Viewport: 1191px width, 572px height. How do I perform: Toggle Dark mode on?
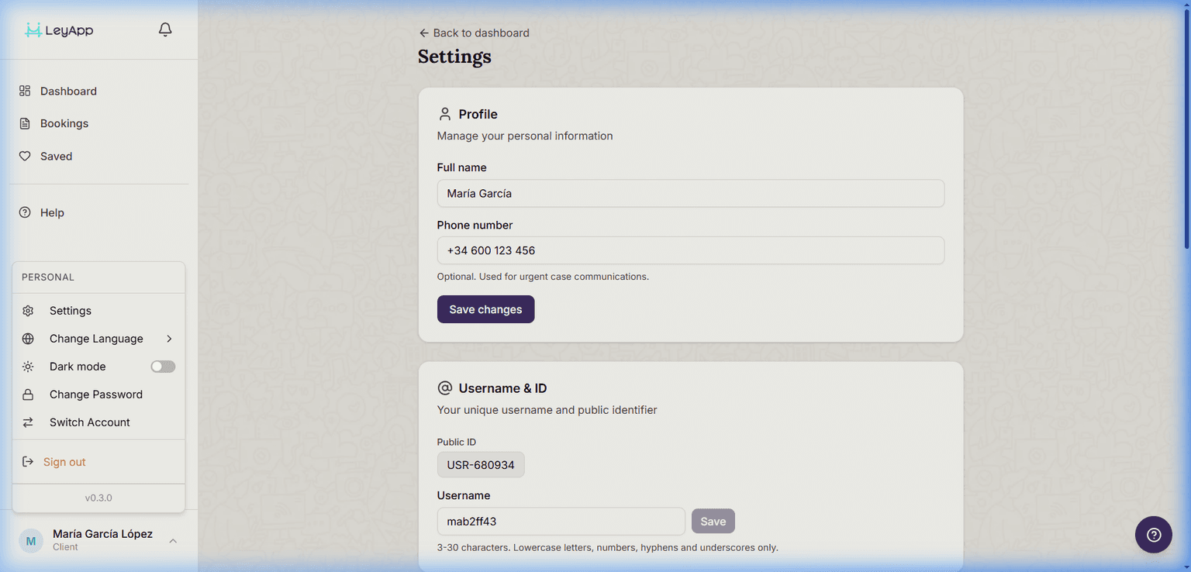click(163, 366)
